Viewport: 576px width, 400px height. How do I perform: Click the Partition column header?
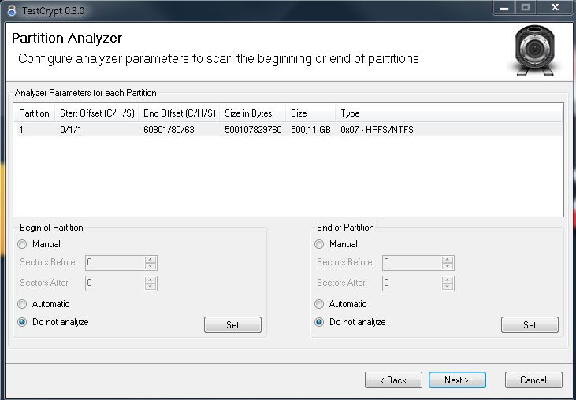pyautogui.click(x=34, y=113)
